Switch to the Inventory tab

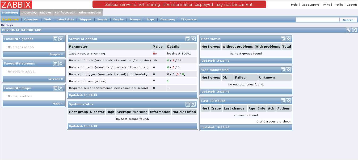tap(29, 12)
